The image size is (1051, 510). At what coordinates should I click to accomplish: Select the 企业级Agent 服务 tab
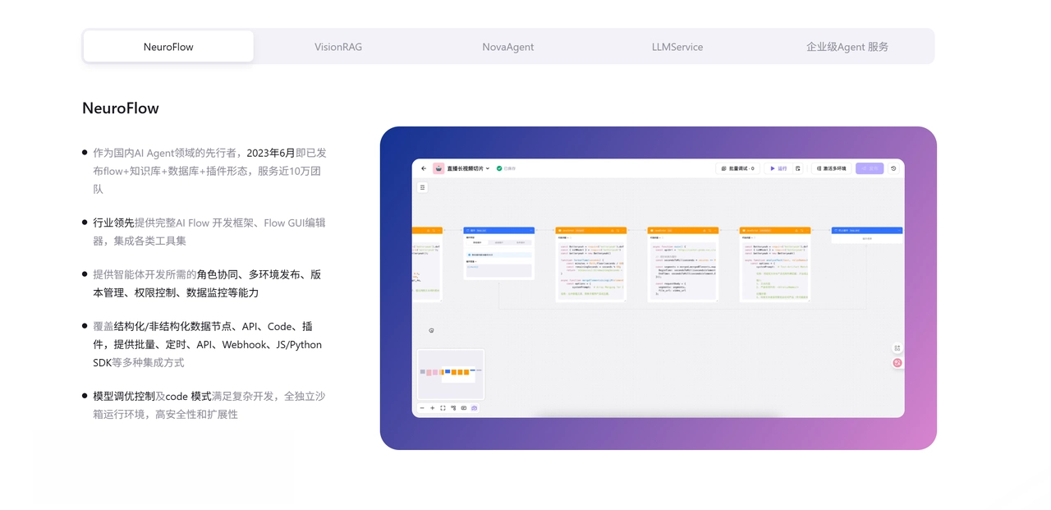847,47
